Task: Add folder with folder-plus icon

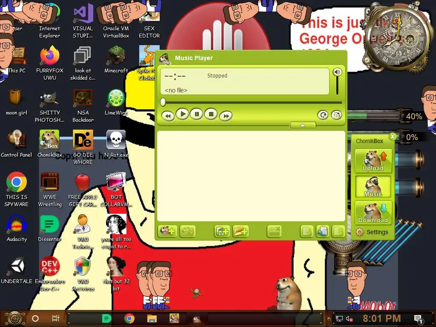Action: click(x=241, y=231)
